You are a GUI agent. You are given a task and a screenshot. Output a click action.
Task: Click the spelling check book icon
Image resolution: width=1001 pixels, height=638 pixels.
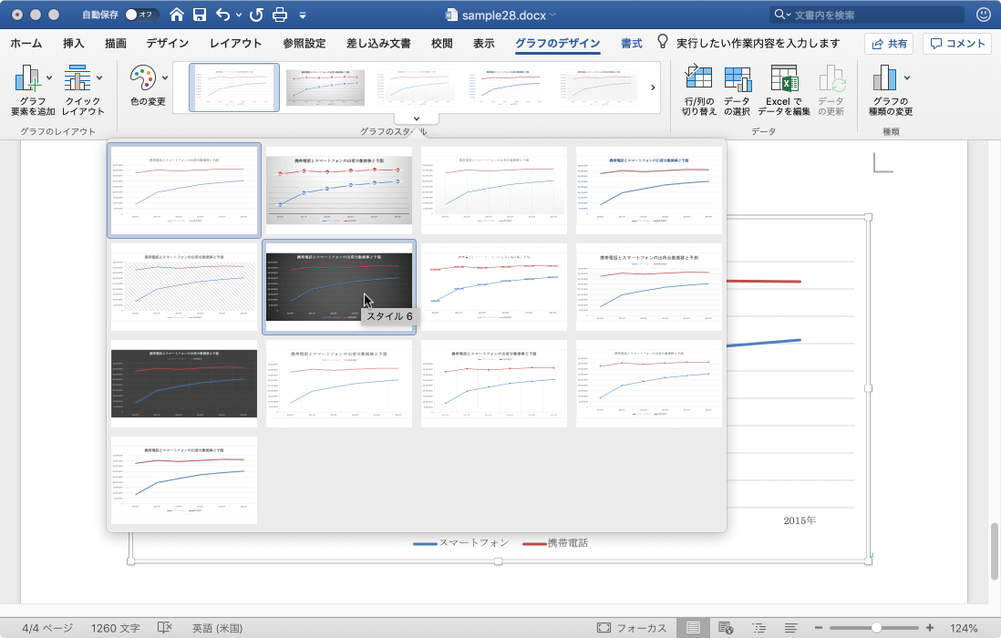point(165,628)
